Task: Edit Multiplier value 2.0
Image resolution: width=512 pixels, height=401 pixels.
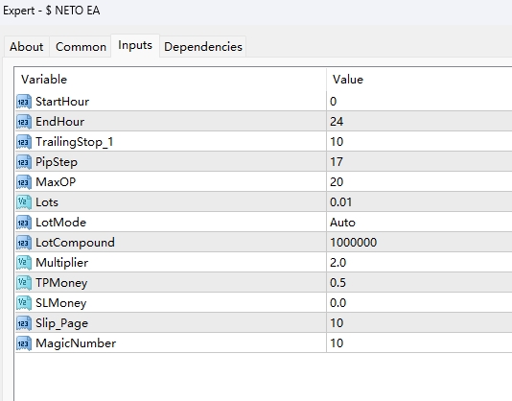Action: [419, 263]
